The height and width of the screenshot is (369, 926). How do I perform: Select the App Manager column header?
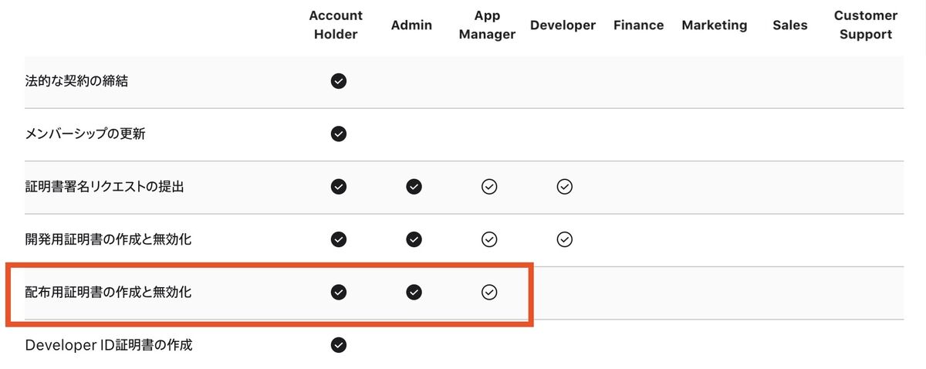pos(488,25)
